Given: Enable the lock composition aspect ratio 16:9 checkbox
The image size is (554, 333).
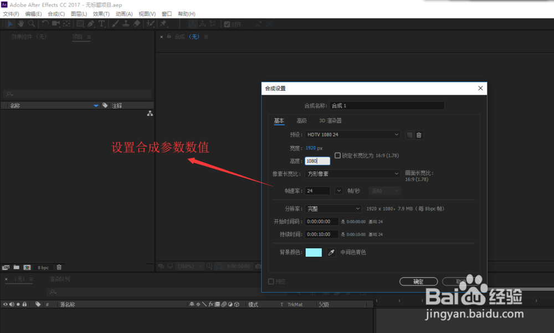Looking at the screenshot, I should [338, 155].
